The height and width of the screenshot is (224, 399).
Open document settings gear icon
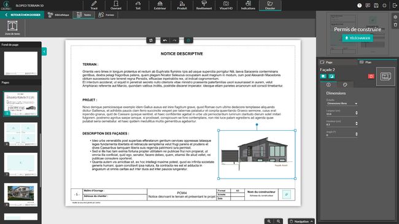click(x=395, y=17)
